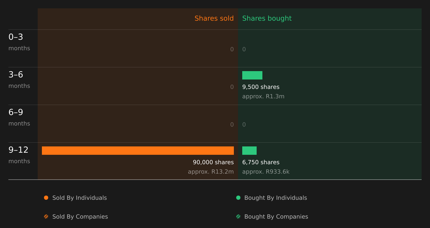
Task: Select the Sold By Individuals legend label
Action: pos(80,198)
